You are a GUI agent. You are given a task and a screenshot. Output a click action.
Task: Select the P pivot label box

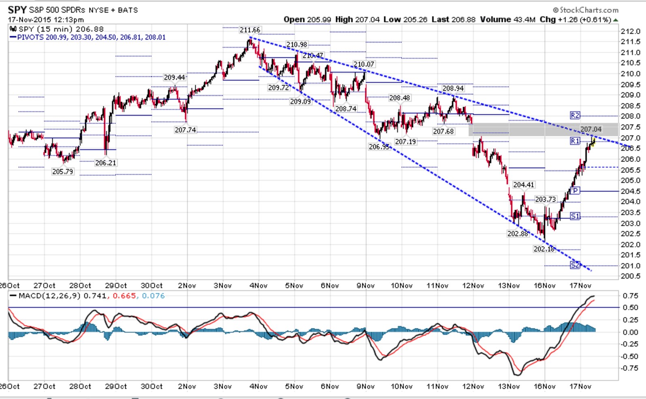point(575,191)
